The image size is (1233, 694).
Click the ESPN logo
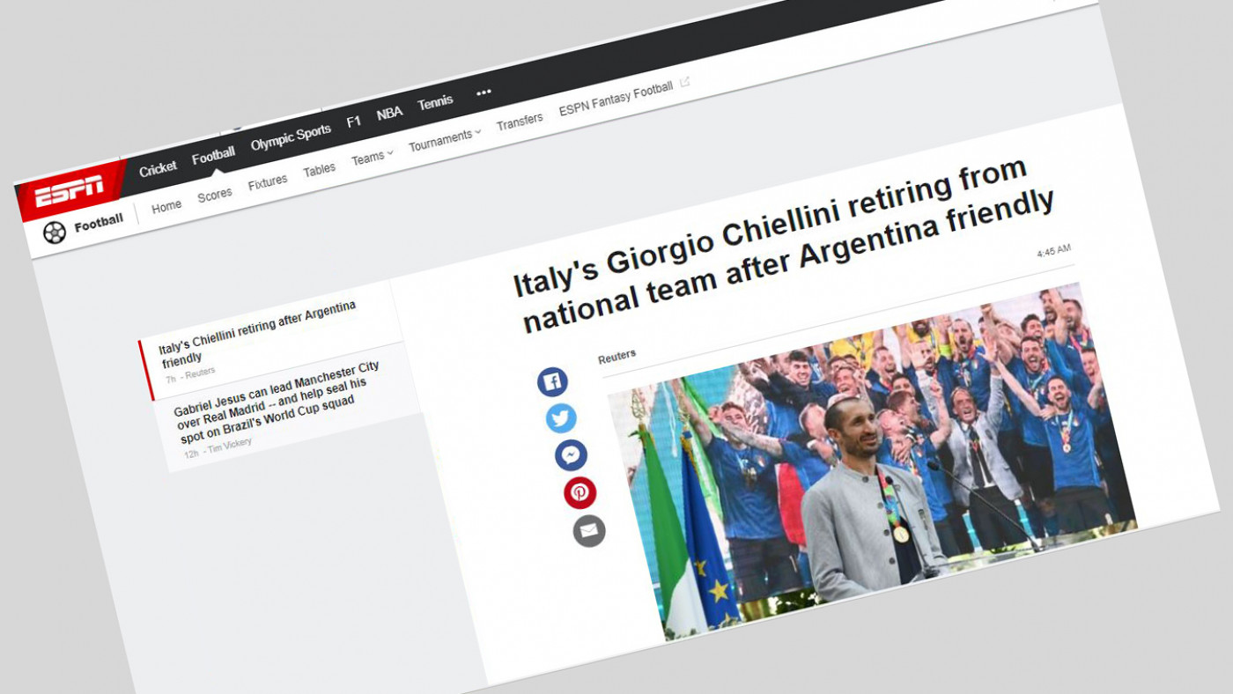coord(70,191)
